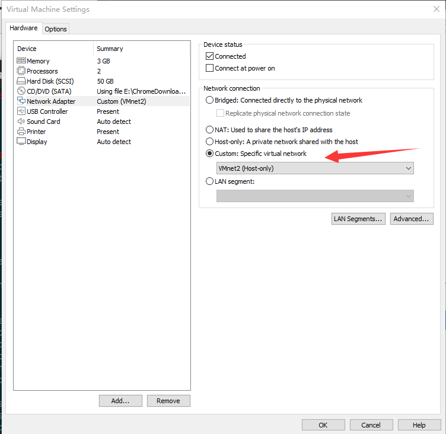Click 'Custom (VMnet2)' summary text
The height and width of the screenshot is (434, 446).
coord(122,101)
